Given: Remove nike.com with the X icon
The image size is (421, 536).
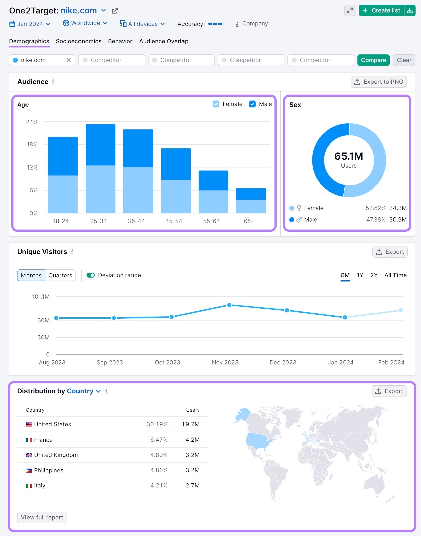Looking at the screenshot, I should pyautogui.click(x=68, y=60).
